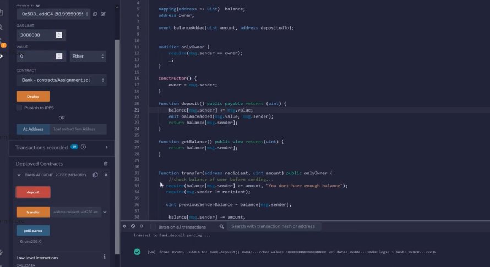The image size is (490, 267).
Task: Click the blue getBalance button
Action: 33,231
